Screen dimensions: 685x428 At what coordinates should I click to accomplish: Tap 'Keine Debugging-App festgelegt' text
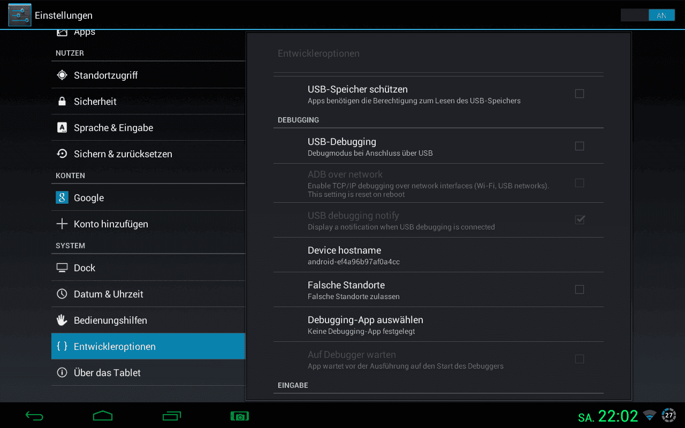pos(361,331)
